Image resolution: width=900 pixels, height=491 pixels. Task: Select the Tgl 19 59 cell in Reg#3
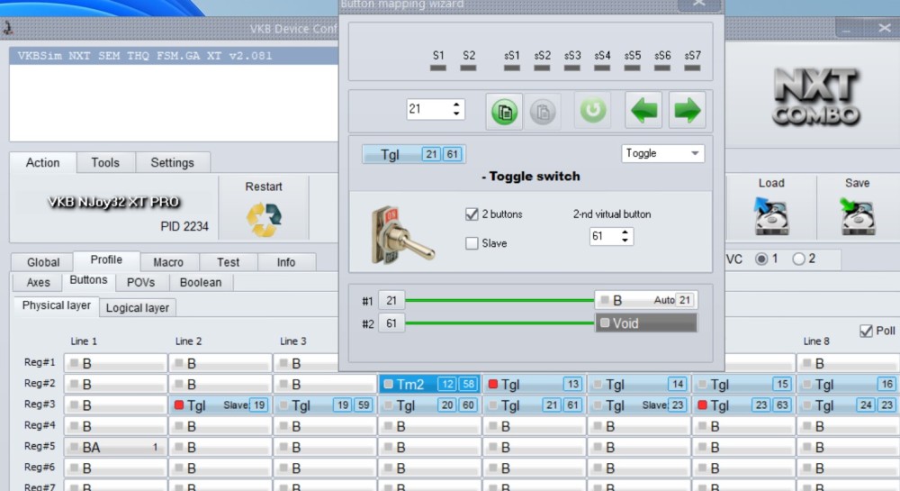[x=325, y=405]
